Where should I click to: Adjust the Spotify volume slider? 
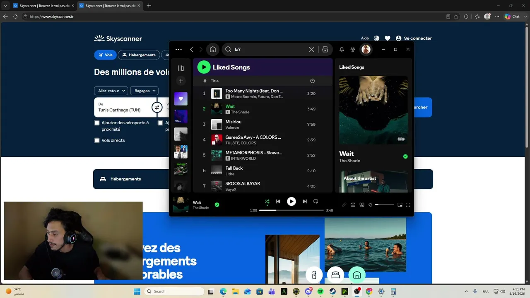coord(384,205)
